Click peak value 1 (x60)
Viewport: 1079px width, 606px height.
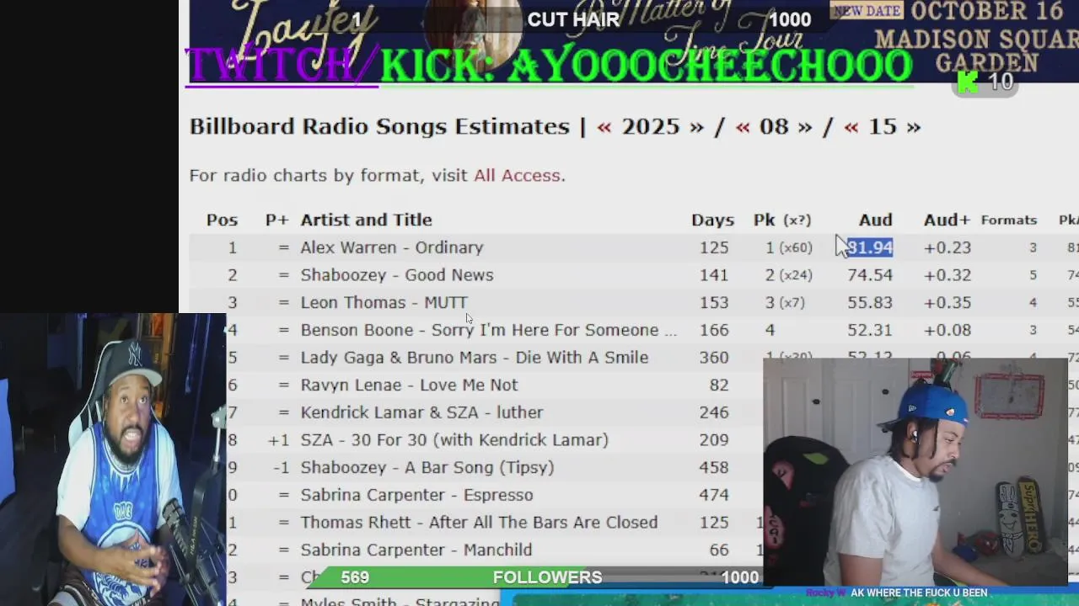(x=789, y=247)
